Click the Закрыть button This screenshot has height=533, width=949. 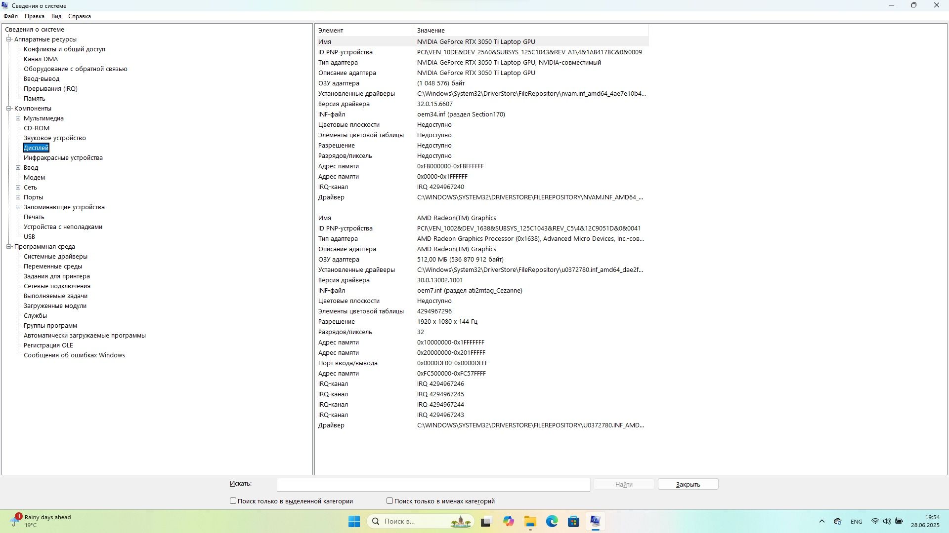coord(688,485)
